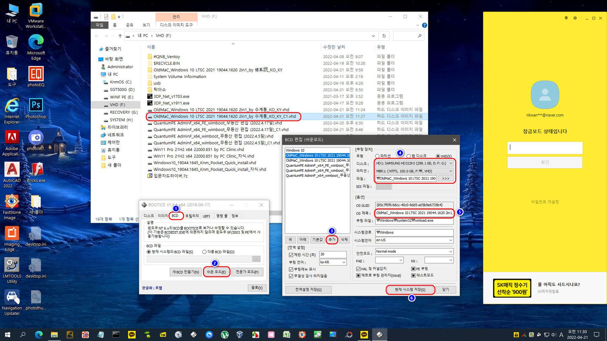Click 전문가 모드(P) button

tap(247, 272)
